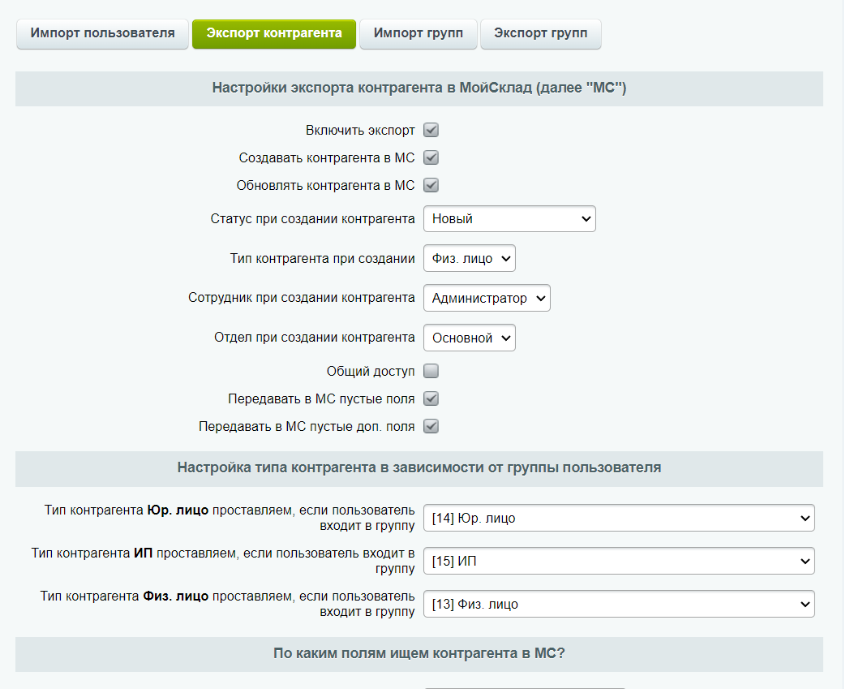Change the [15] ИП group selection
Image resolution: width=850 pixels, height=689 pixels.
618,561
